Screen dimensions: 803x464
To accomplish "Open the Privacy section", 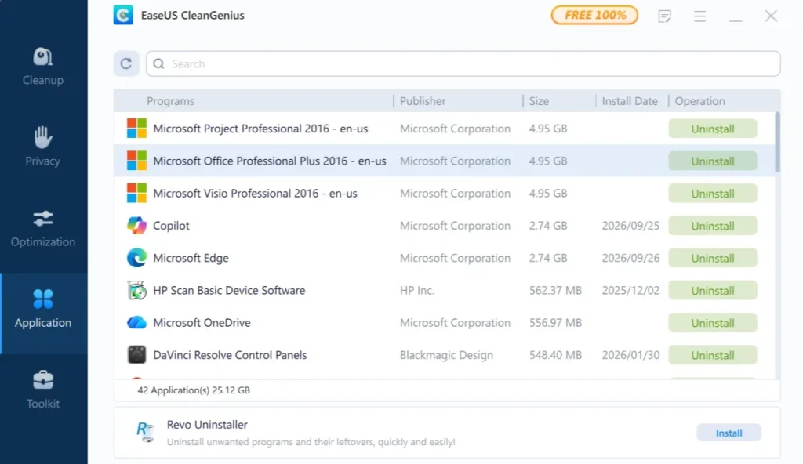I will (x=43, y=147).
